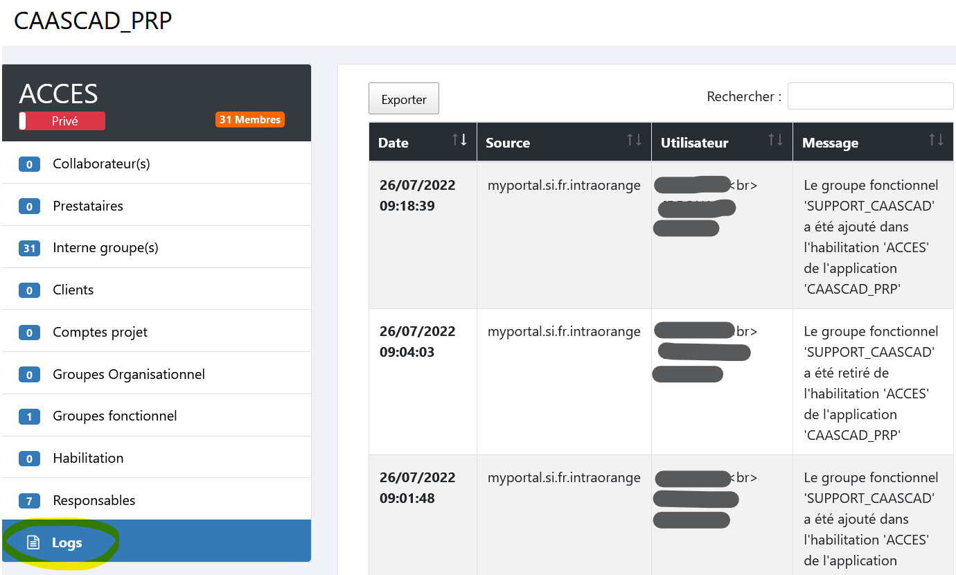Click the ACCES habilitation heading
The image size is (956, 575).
(59, 94)
